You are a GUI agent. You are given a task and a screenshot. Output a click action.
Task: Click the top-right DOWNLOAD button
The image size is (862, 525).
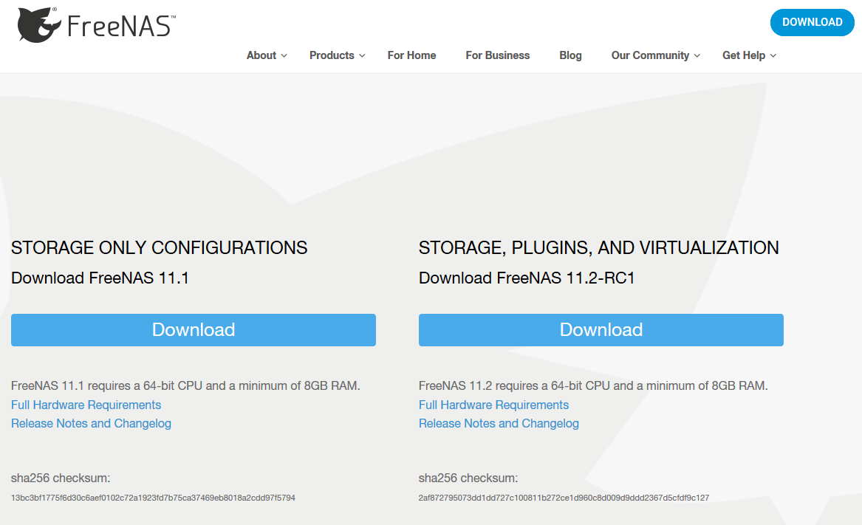[x=812, y=23]
